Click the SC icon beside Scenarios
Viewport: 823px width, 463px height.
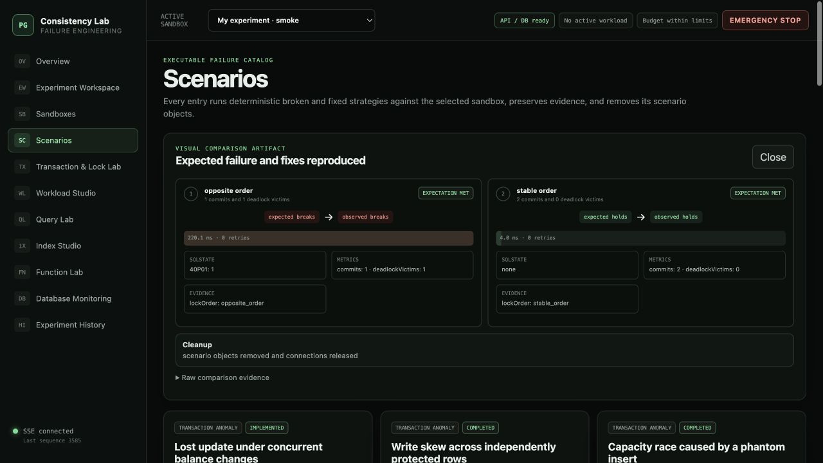click(x=22, y=140)
